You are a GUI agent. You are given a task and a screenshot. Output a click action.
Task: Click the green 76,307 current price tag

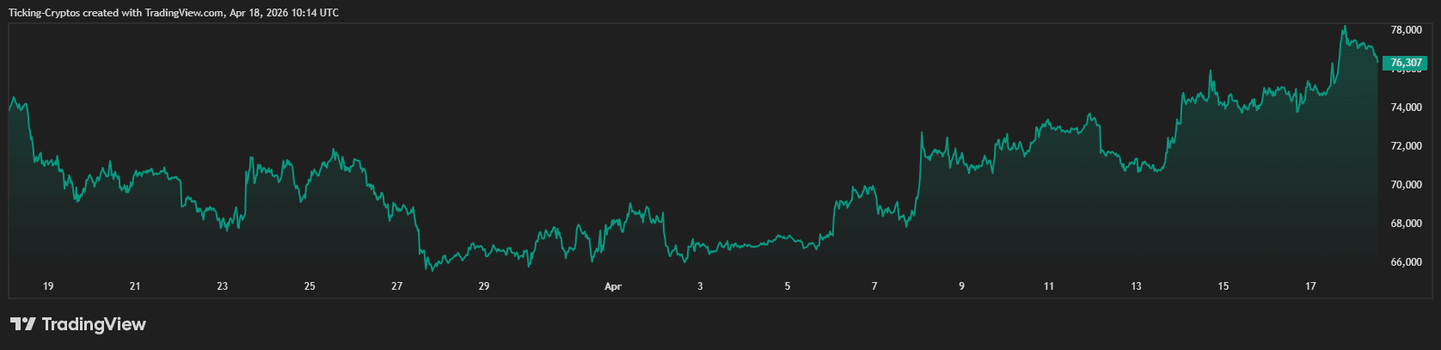[1404, 63]
